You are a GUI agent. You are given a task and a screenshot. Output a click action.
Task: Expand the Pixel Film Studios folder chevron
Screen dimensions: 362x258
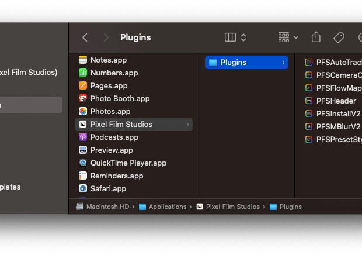[187, 125]
